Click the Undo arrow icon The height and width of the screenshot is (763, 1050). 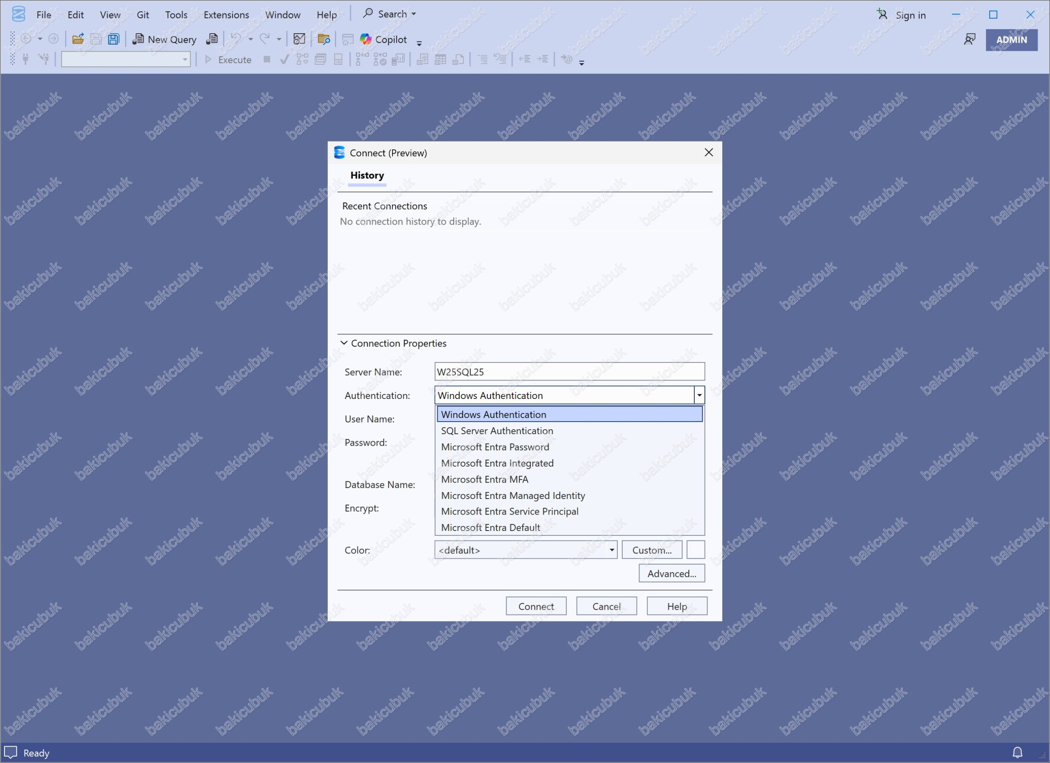tap(236, 39)
